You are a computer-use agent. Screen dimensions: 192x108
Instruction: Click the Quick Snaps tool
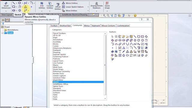pyautogui.click(x=107, y=5)
